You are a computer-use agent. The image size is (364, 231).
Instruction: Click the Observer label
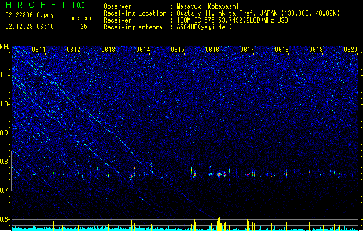tap(117, 6)
